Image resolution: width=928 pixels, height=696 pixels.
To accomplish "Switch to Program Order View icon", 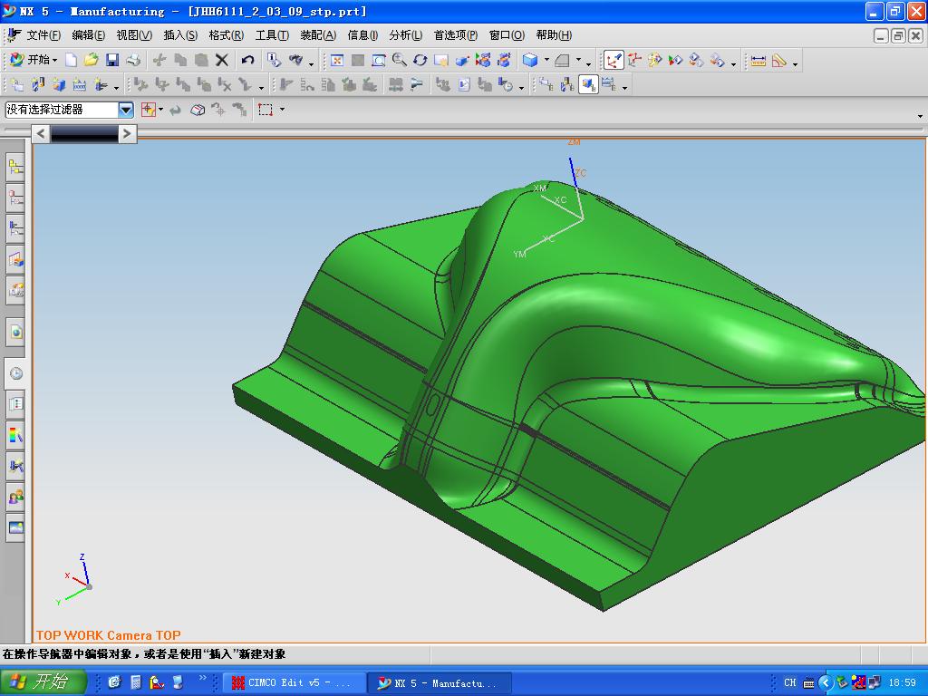I will tap(546, 85).
